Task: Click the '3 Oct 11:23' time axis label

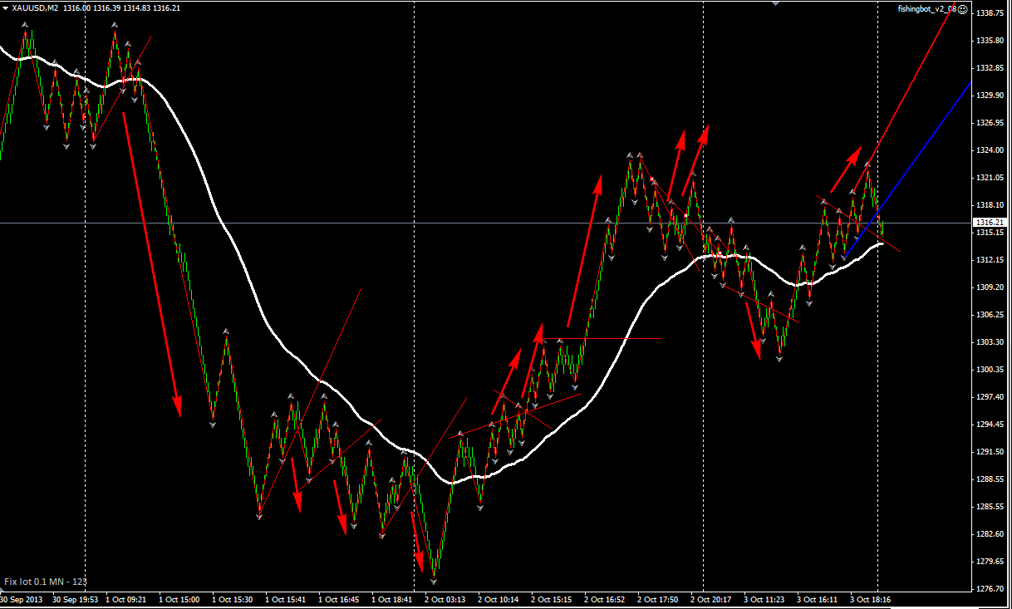Action: click(765, 599)
